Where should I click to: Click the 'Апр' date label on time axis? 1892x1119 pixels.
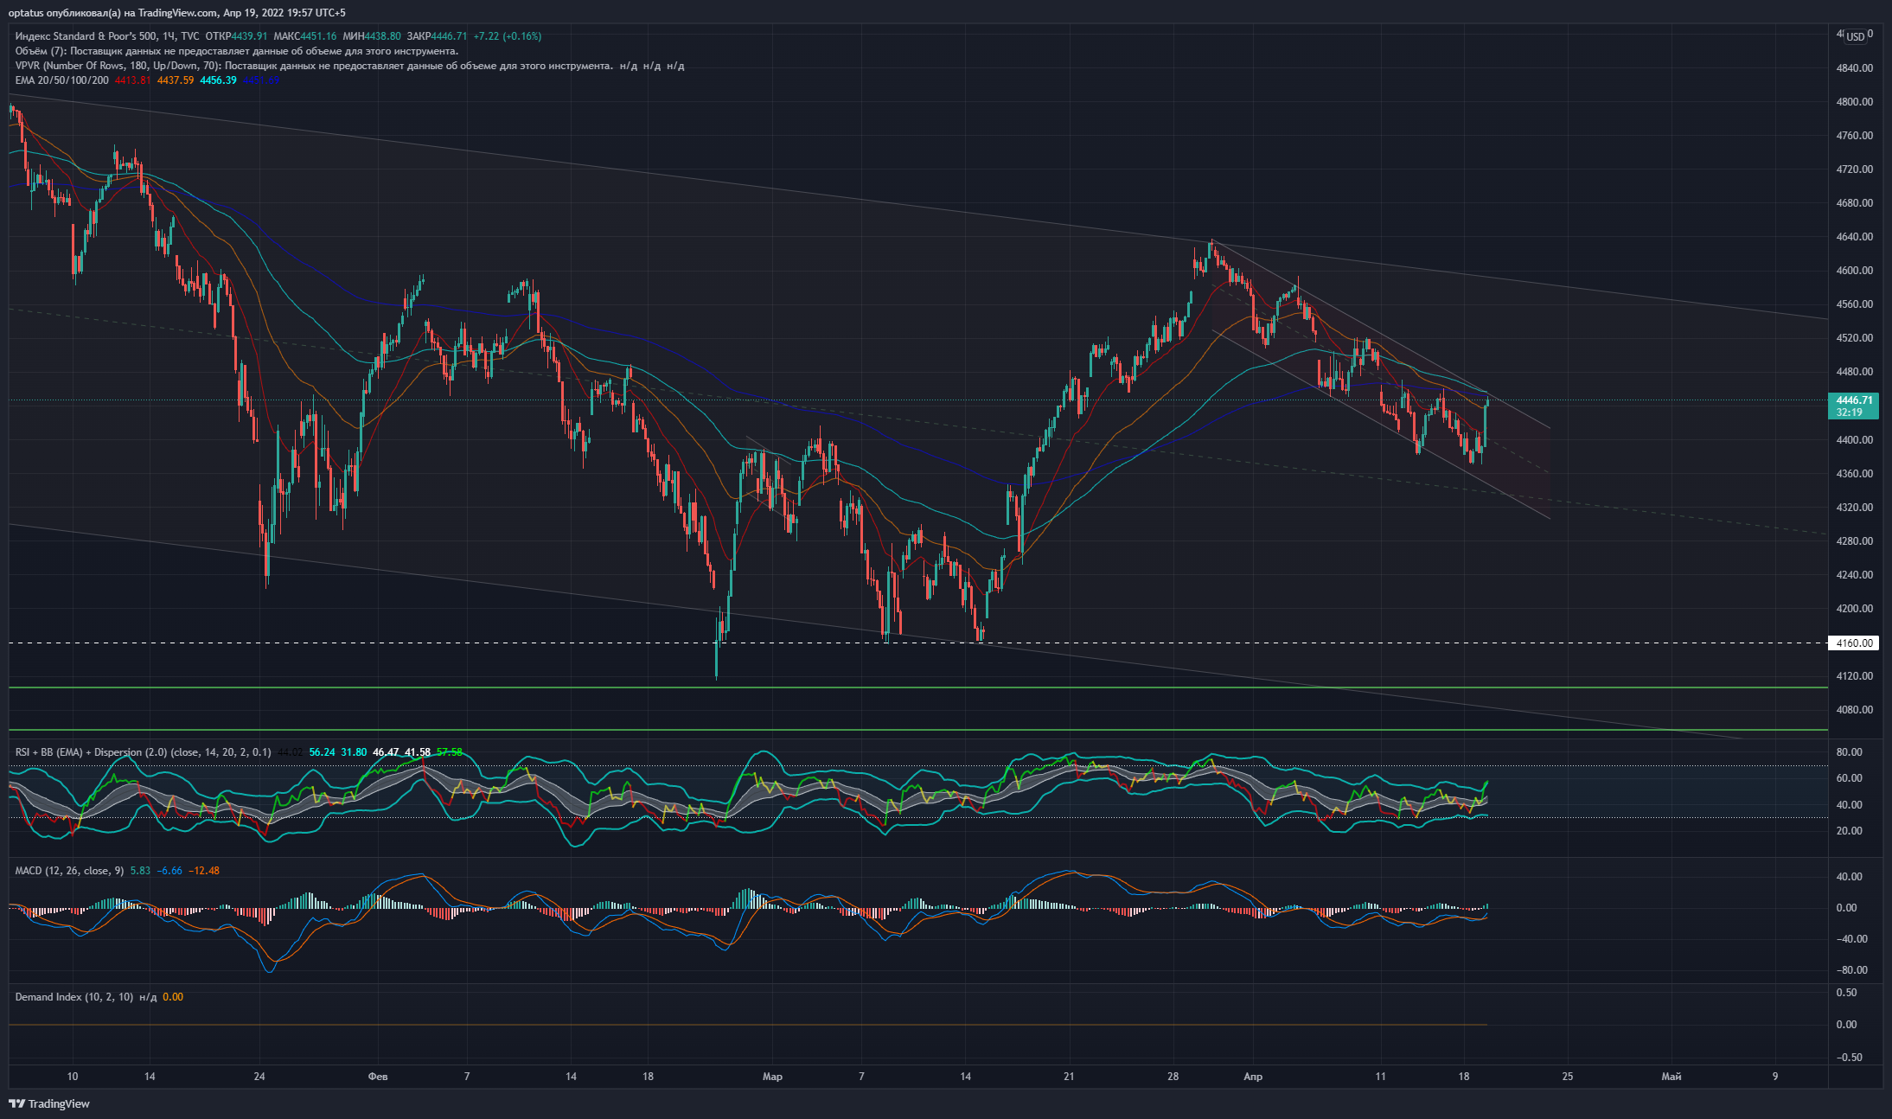pos(1253,1077)
